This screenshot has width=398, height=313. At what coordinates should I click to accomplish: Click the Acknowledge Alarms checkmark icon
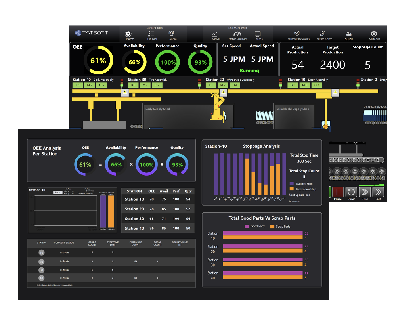pos(297,34)
